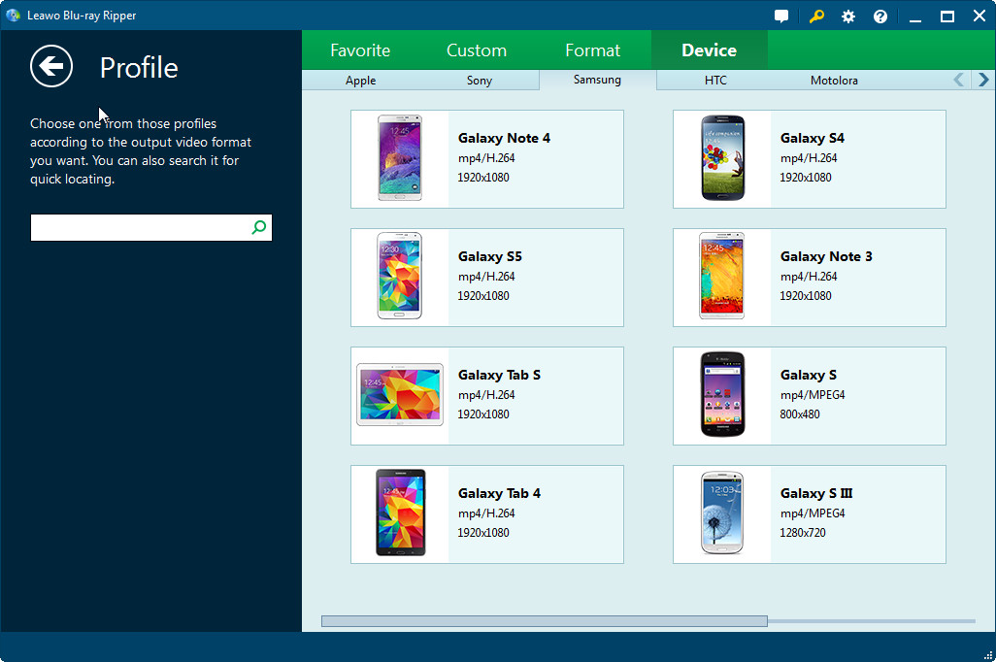Show HTC device profiles

pos(715,81)
